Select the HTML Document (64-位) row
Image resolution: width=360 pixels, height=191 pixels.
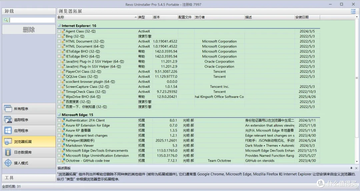tap(188, 46)
